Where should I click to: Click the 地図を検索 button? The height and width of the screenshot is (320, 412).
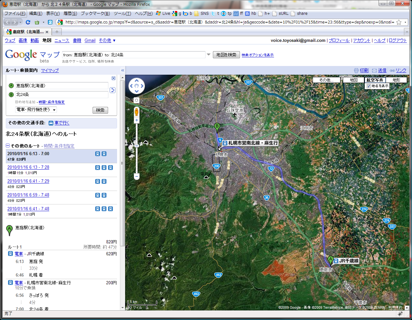(226, 55)
